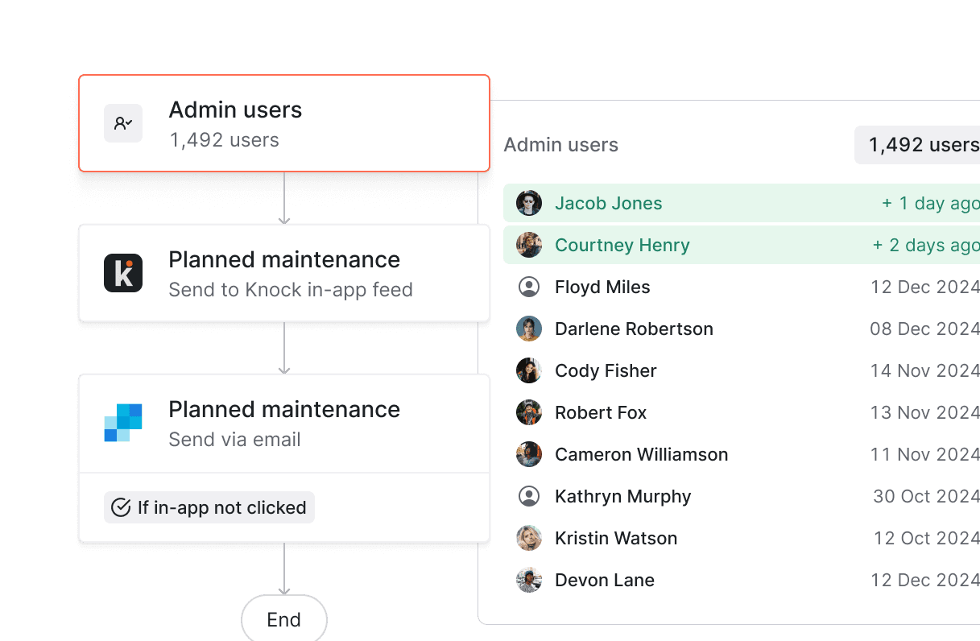Toggle the Admin users workflow node selection
The width and height of the screenshot is (980, 641).
pyautogui.click(x=283, y=122)
